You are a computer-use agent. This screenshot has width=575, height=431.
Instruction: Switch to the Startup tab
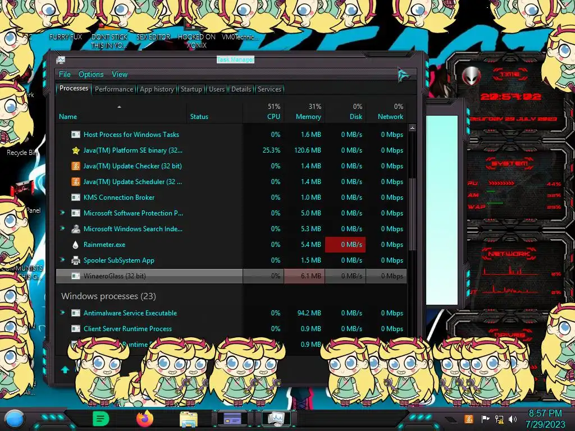coord(191,89)
